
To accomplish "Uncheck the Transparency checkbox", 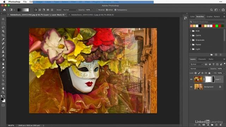I will pos(115,10).
